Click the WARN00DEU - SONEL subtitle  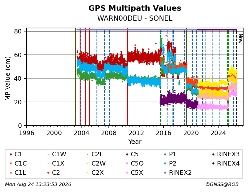[135, 18]
